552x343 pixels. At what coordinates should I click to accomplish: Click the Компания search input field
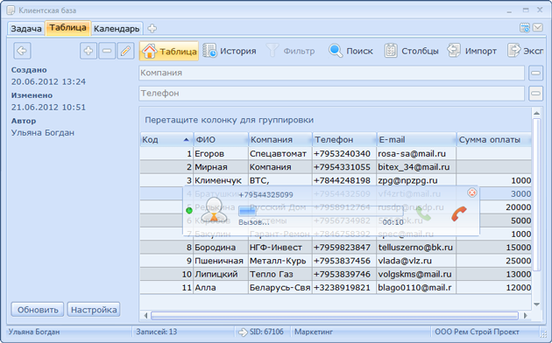(x=331, y=73)
